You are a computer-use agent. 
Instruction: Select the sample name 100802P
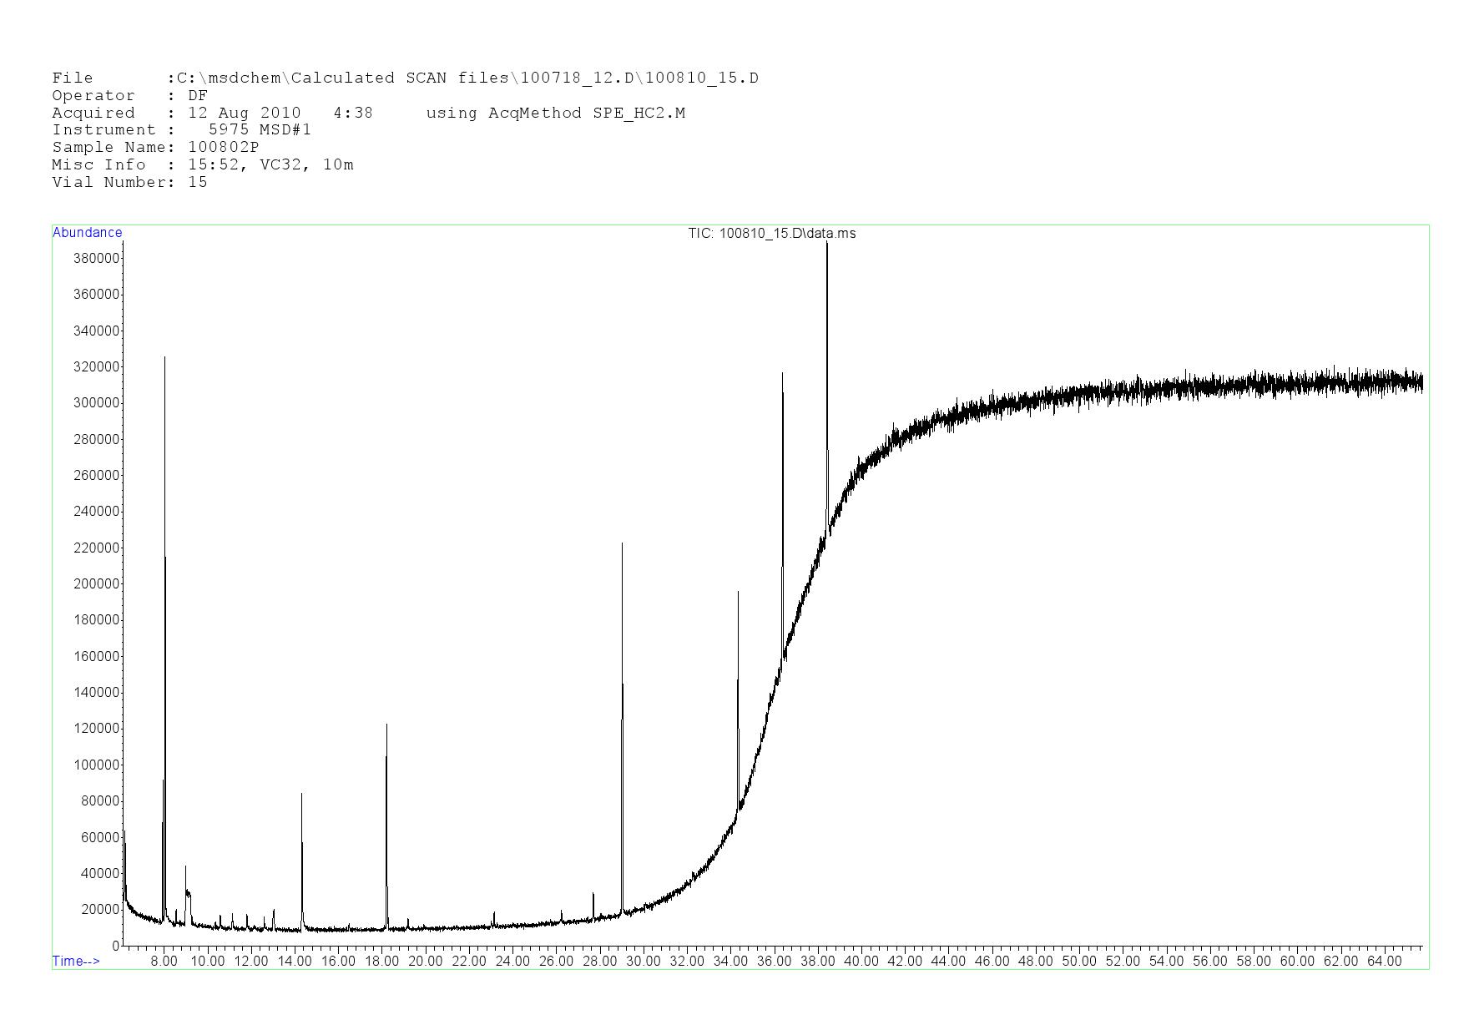pos(223,147)
